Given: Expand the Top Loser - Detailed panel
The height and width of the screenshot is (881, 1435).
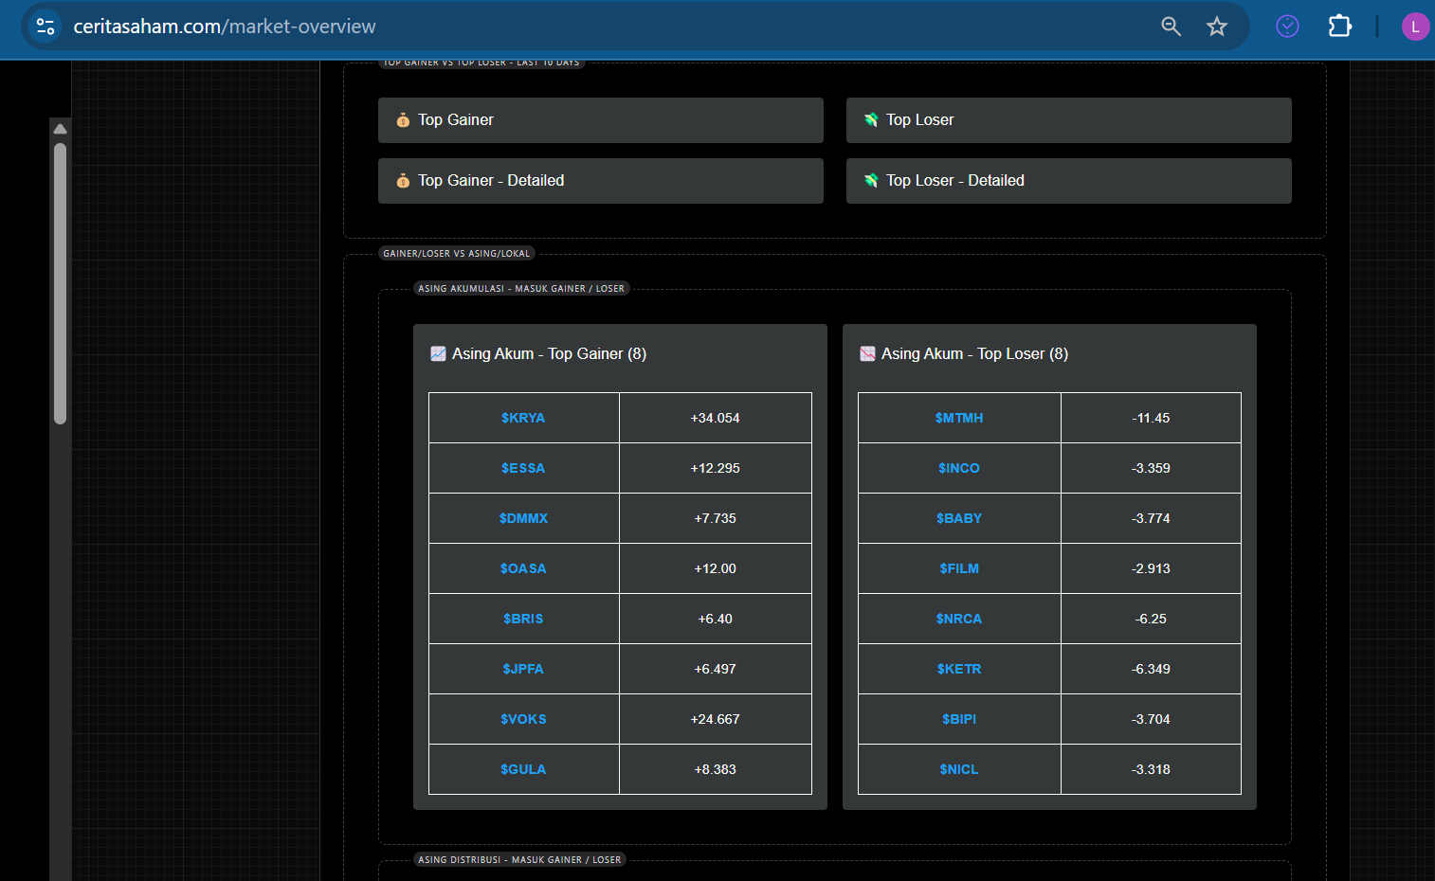Looking at the screenshot, I should click(x=1069, y=181).
